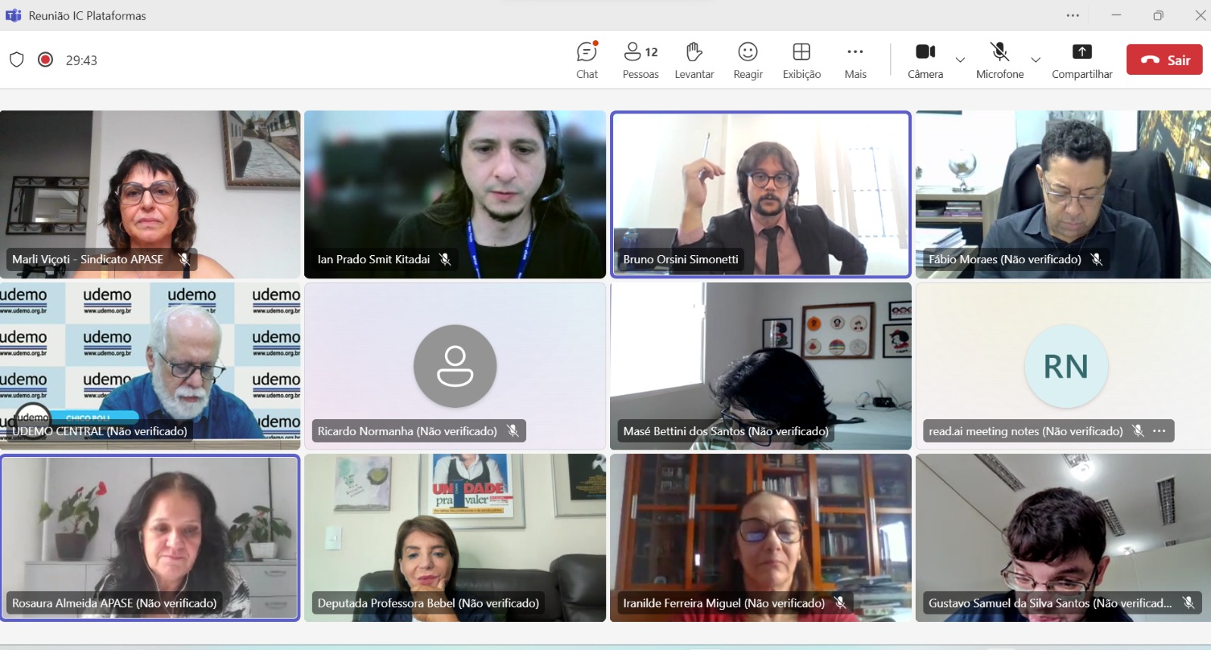Show the Pessoas participants list
The width and height of the screenshot is (1211, 650).
tap(640, 60)
